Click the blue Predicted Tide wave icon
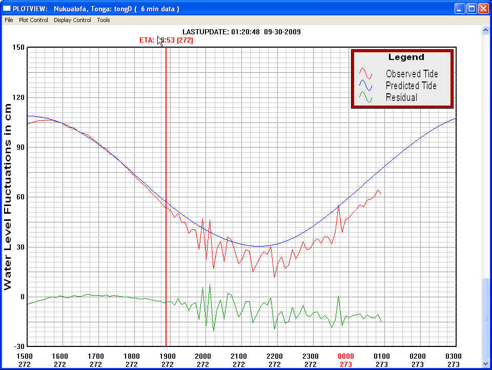This screenshot has height=370, width=492. pos(365,85)
